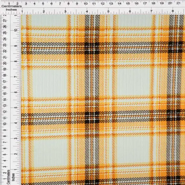The height and width of the screenshot is (185, 185).
Task: Select the 27 mark on the left centimeter ruler
Action: pyautogui.click(x=5, y=21)
